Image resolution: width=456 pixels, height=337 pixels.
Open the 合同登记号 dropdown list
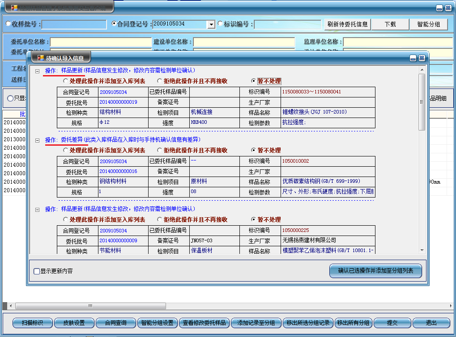pos(211,24)
